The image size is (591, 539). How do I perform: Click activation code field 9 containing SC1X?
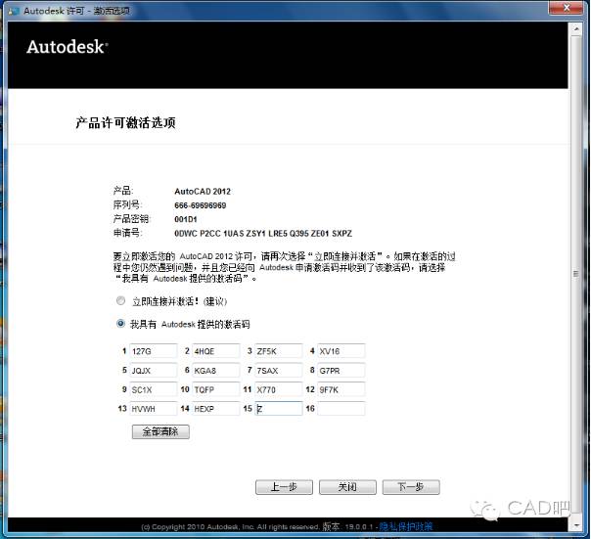pos(153,389)
